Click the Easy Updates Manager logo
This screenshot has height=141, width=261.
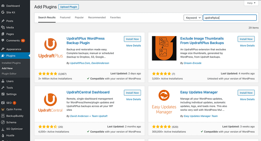point(164,102)
